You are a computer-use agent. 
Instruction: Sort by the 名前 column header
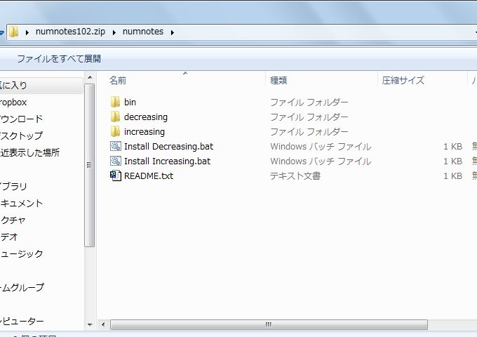point(118,80)
